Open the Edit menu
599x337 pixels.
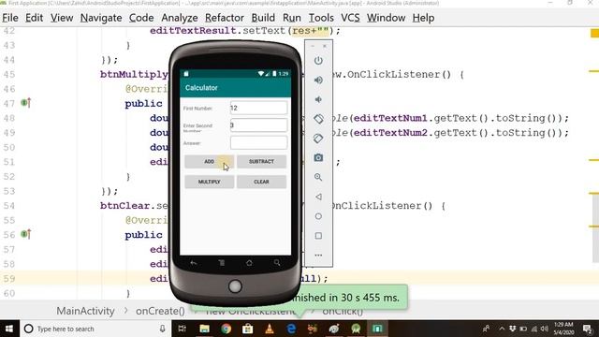(x=34, y=18)
